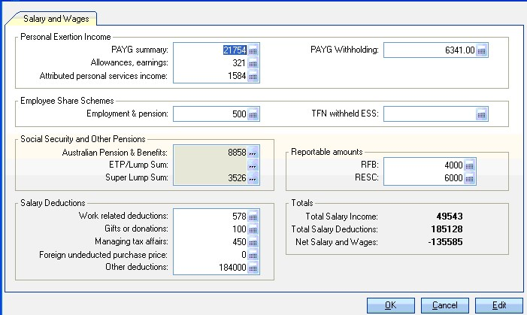527x315 pixels.
Task: Open ETP/Lump Sum details ellipsis button
Action: [x=253, y=165]
